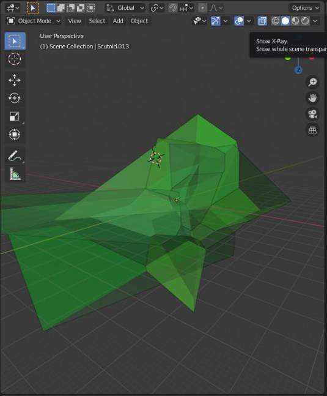The image size is (327, 396).
Task: Open the Add menu
Action: tap(118, 21)
